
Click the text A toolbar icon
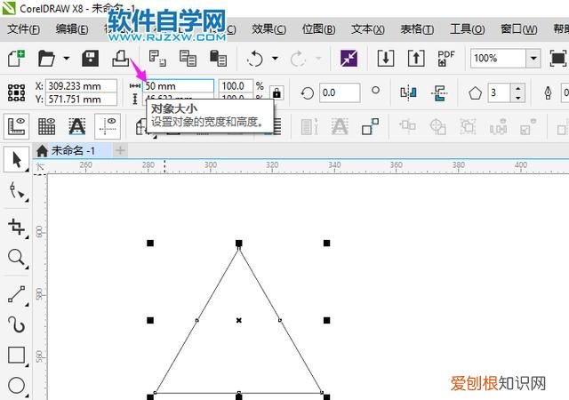[77, 126]
